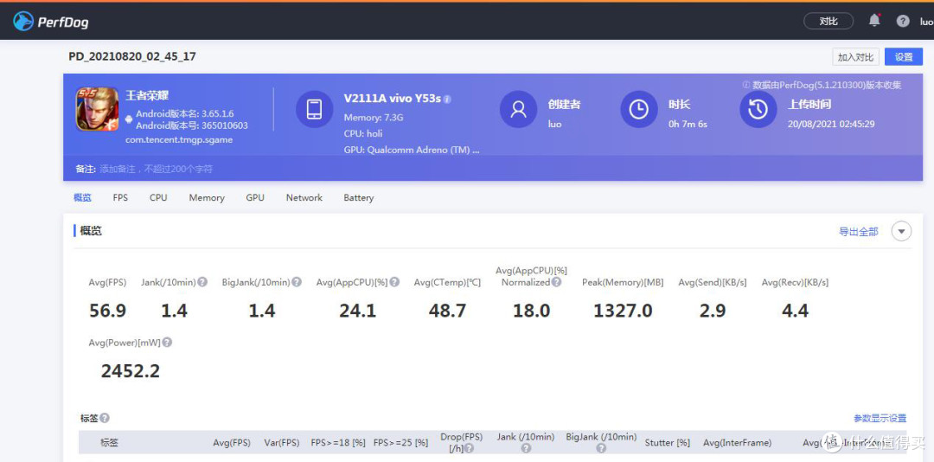Click the package name com.tencent.tmgp.sgame
This screenshot has height=462, width=934.
pos(179,140)
